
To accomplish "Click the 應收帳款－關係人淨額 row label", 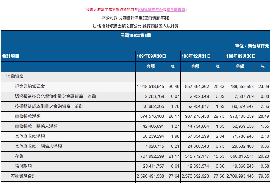I will click(x=36, y=126).
